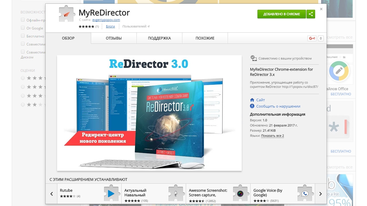Click the ReDirector 3.0 promo screenshot

149,113
